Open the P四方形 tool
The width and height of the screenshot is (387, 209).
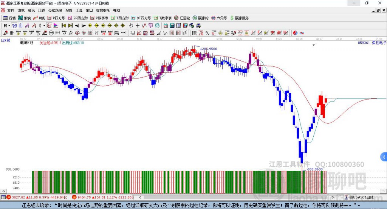[x=56, y=18]
